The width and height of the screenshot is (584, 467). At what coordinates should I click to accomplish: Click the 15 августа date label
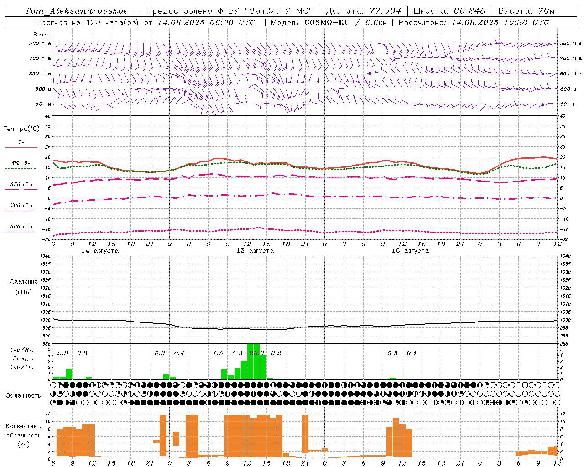[x=255, y=251]
